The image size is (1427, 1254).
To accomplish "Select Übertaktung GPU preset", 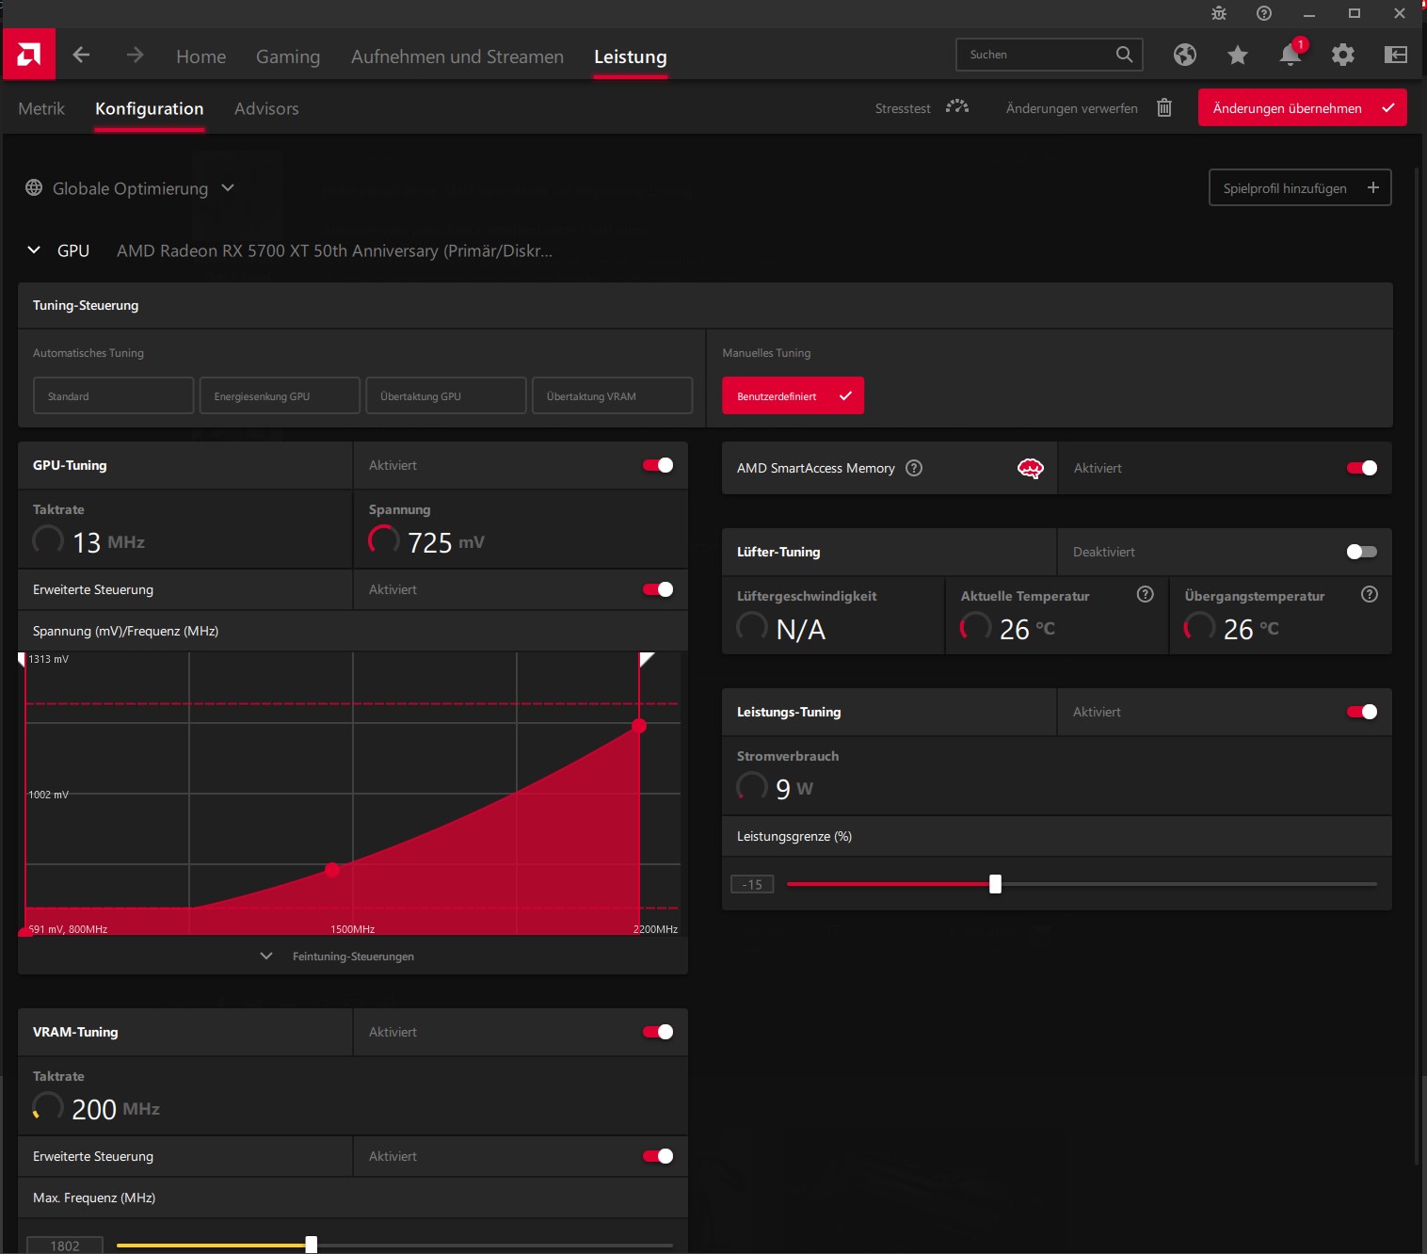I will (x=446, y=395).
